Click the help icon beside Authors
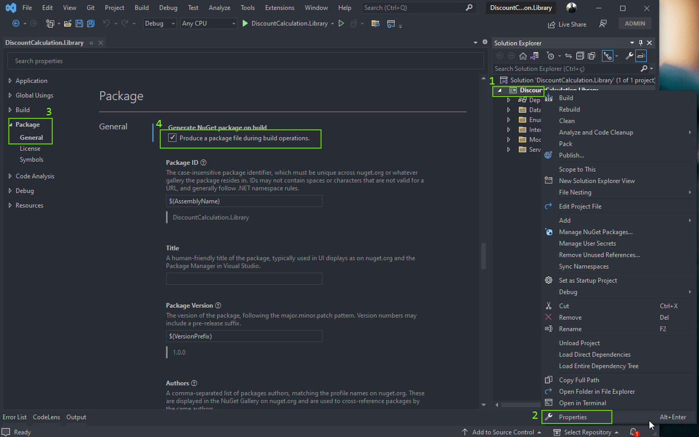This screenshot has width=699, height=437. click(194, 383)
